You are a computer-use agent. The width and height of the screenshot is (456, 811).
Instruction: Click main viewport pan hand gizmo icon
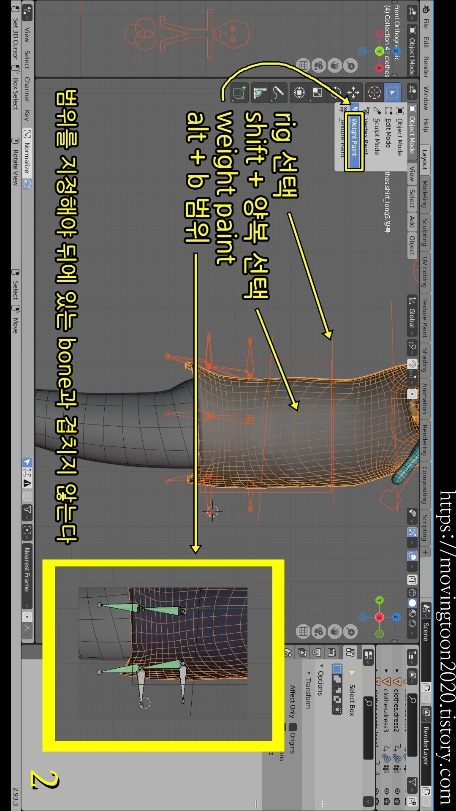[335, 631]
